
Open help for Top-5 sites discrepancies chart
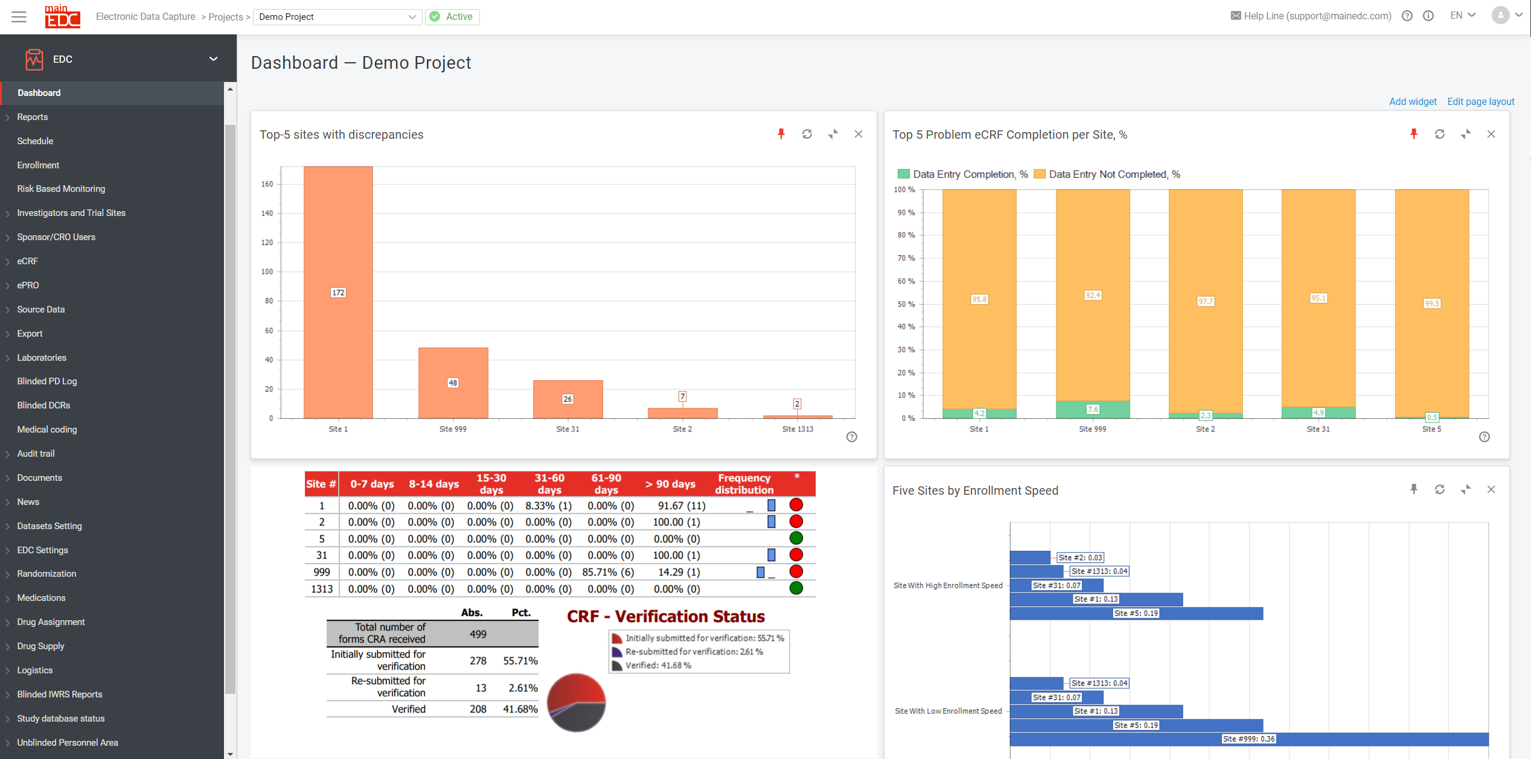click(852, 436)
